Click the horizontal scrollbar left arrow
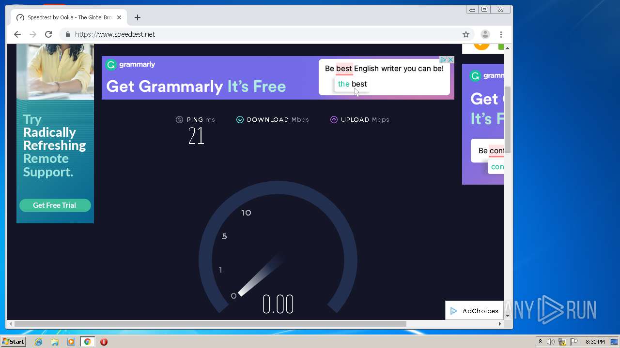This screenshot has width=620, height=348. 10,324
